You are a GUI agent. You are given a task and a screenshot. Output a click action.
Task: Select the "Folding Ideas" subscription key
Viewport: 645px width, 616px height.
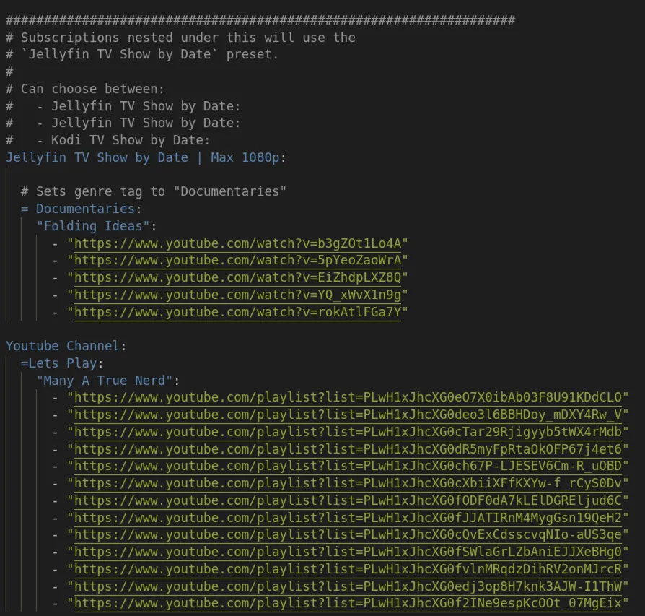pos(93,226)
